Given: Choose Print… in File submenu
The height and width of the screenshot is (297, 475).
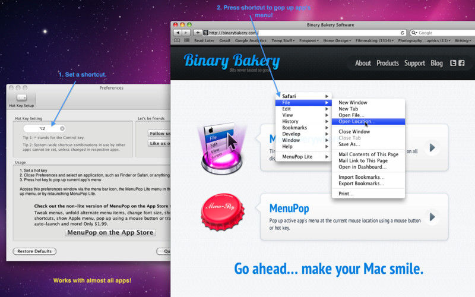Looking at the screenshot, I should pos(368,194).
